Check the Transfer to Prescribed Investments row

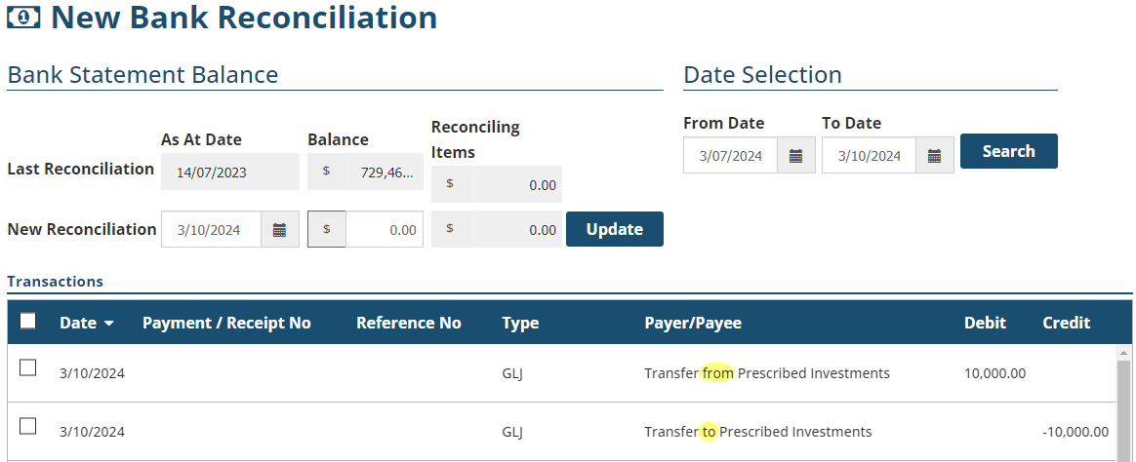coord(28,426)
